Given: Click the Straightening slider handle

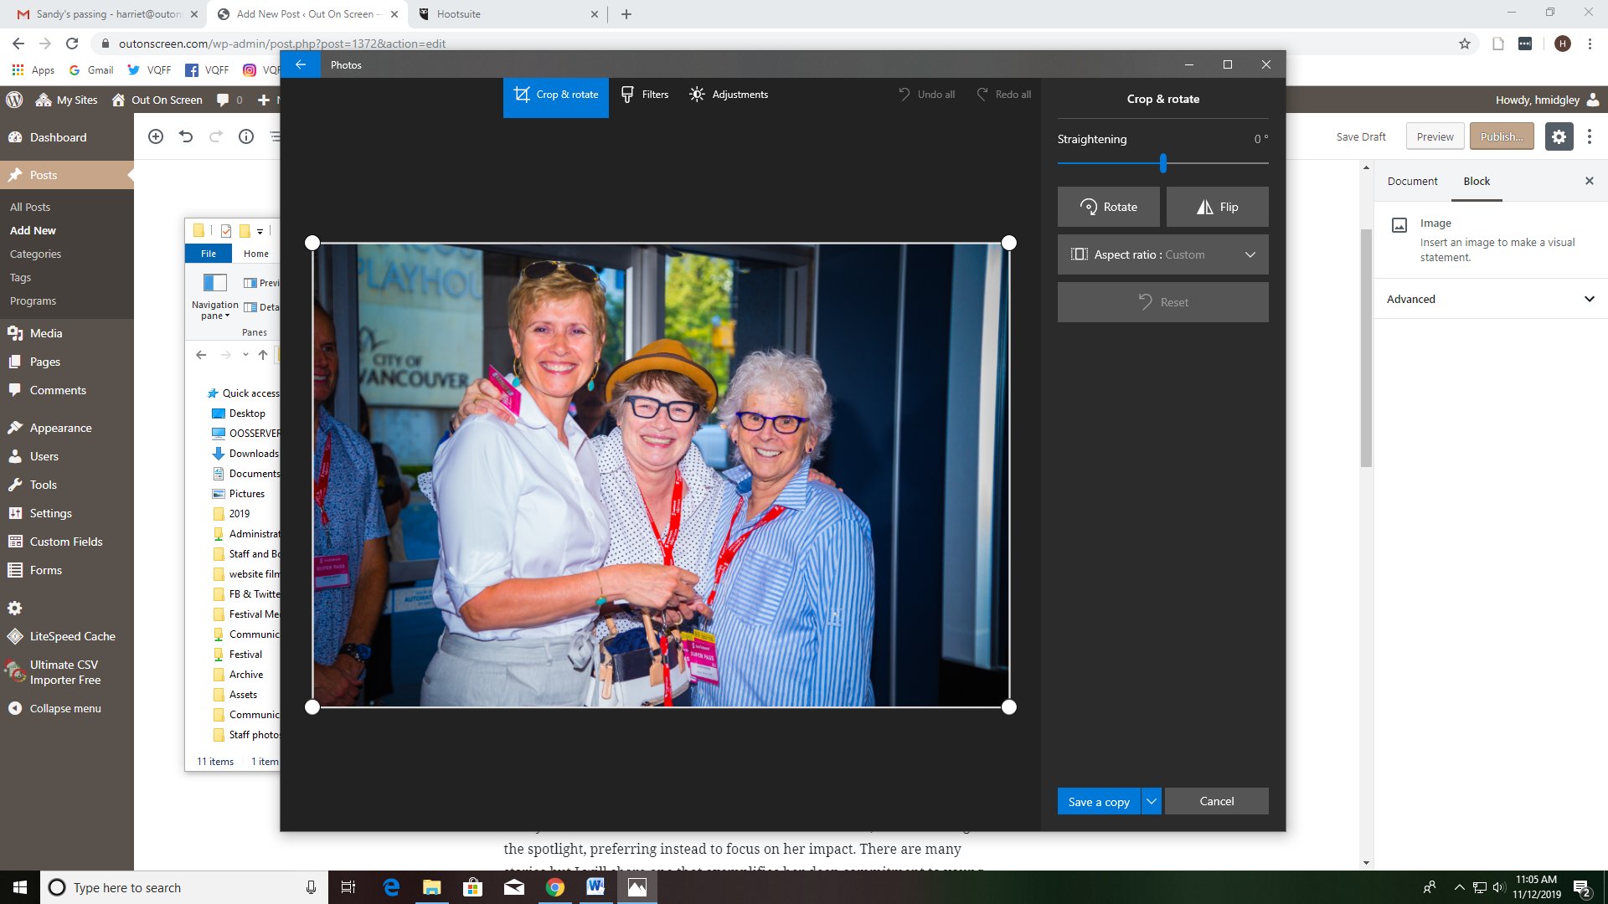Looking at the screenshot, I should click(1163, 163).
